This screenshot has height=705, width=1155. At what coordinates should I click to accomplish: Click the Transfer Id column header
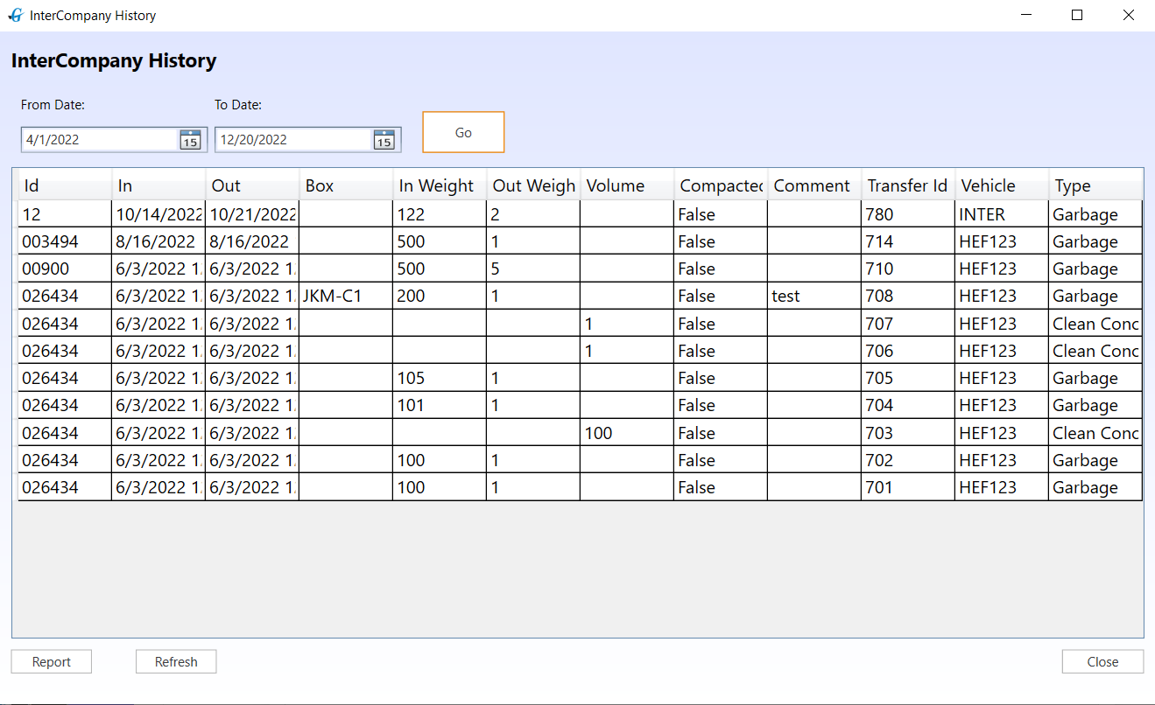(x=907, y=185)
